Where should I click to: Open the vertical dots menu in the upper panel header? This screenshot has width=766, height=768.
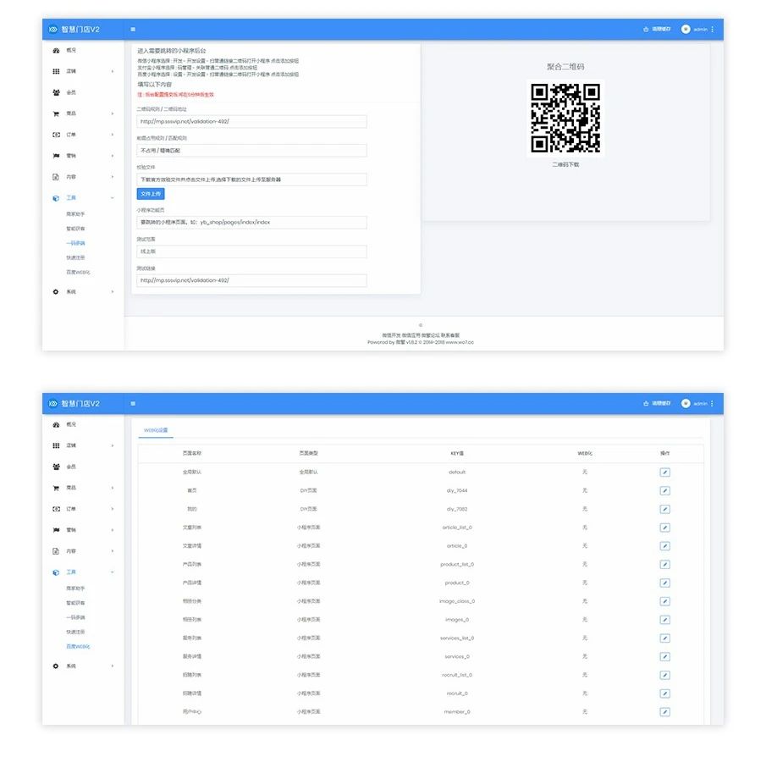712,30
